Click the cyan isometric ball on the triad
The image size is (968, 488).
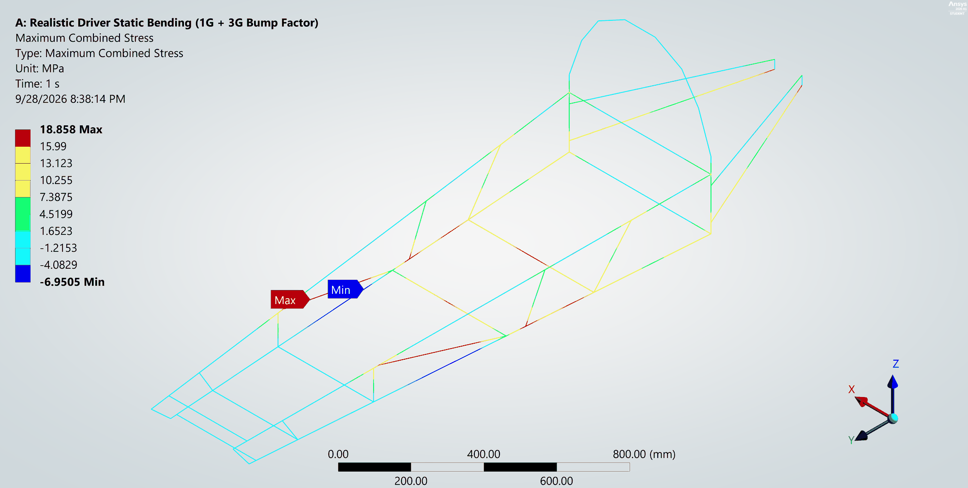(x=893, y=418)
